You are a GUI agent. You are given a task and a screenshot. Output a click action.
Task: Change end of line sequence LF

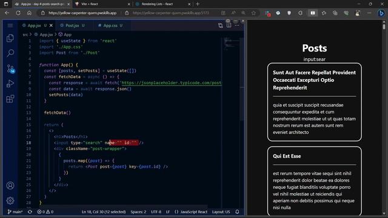pos(168,212)
